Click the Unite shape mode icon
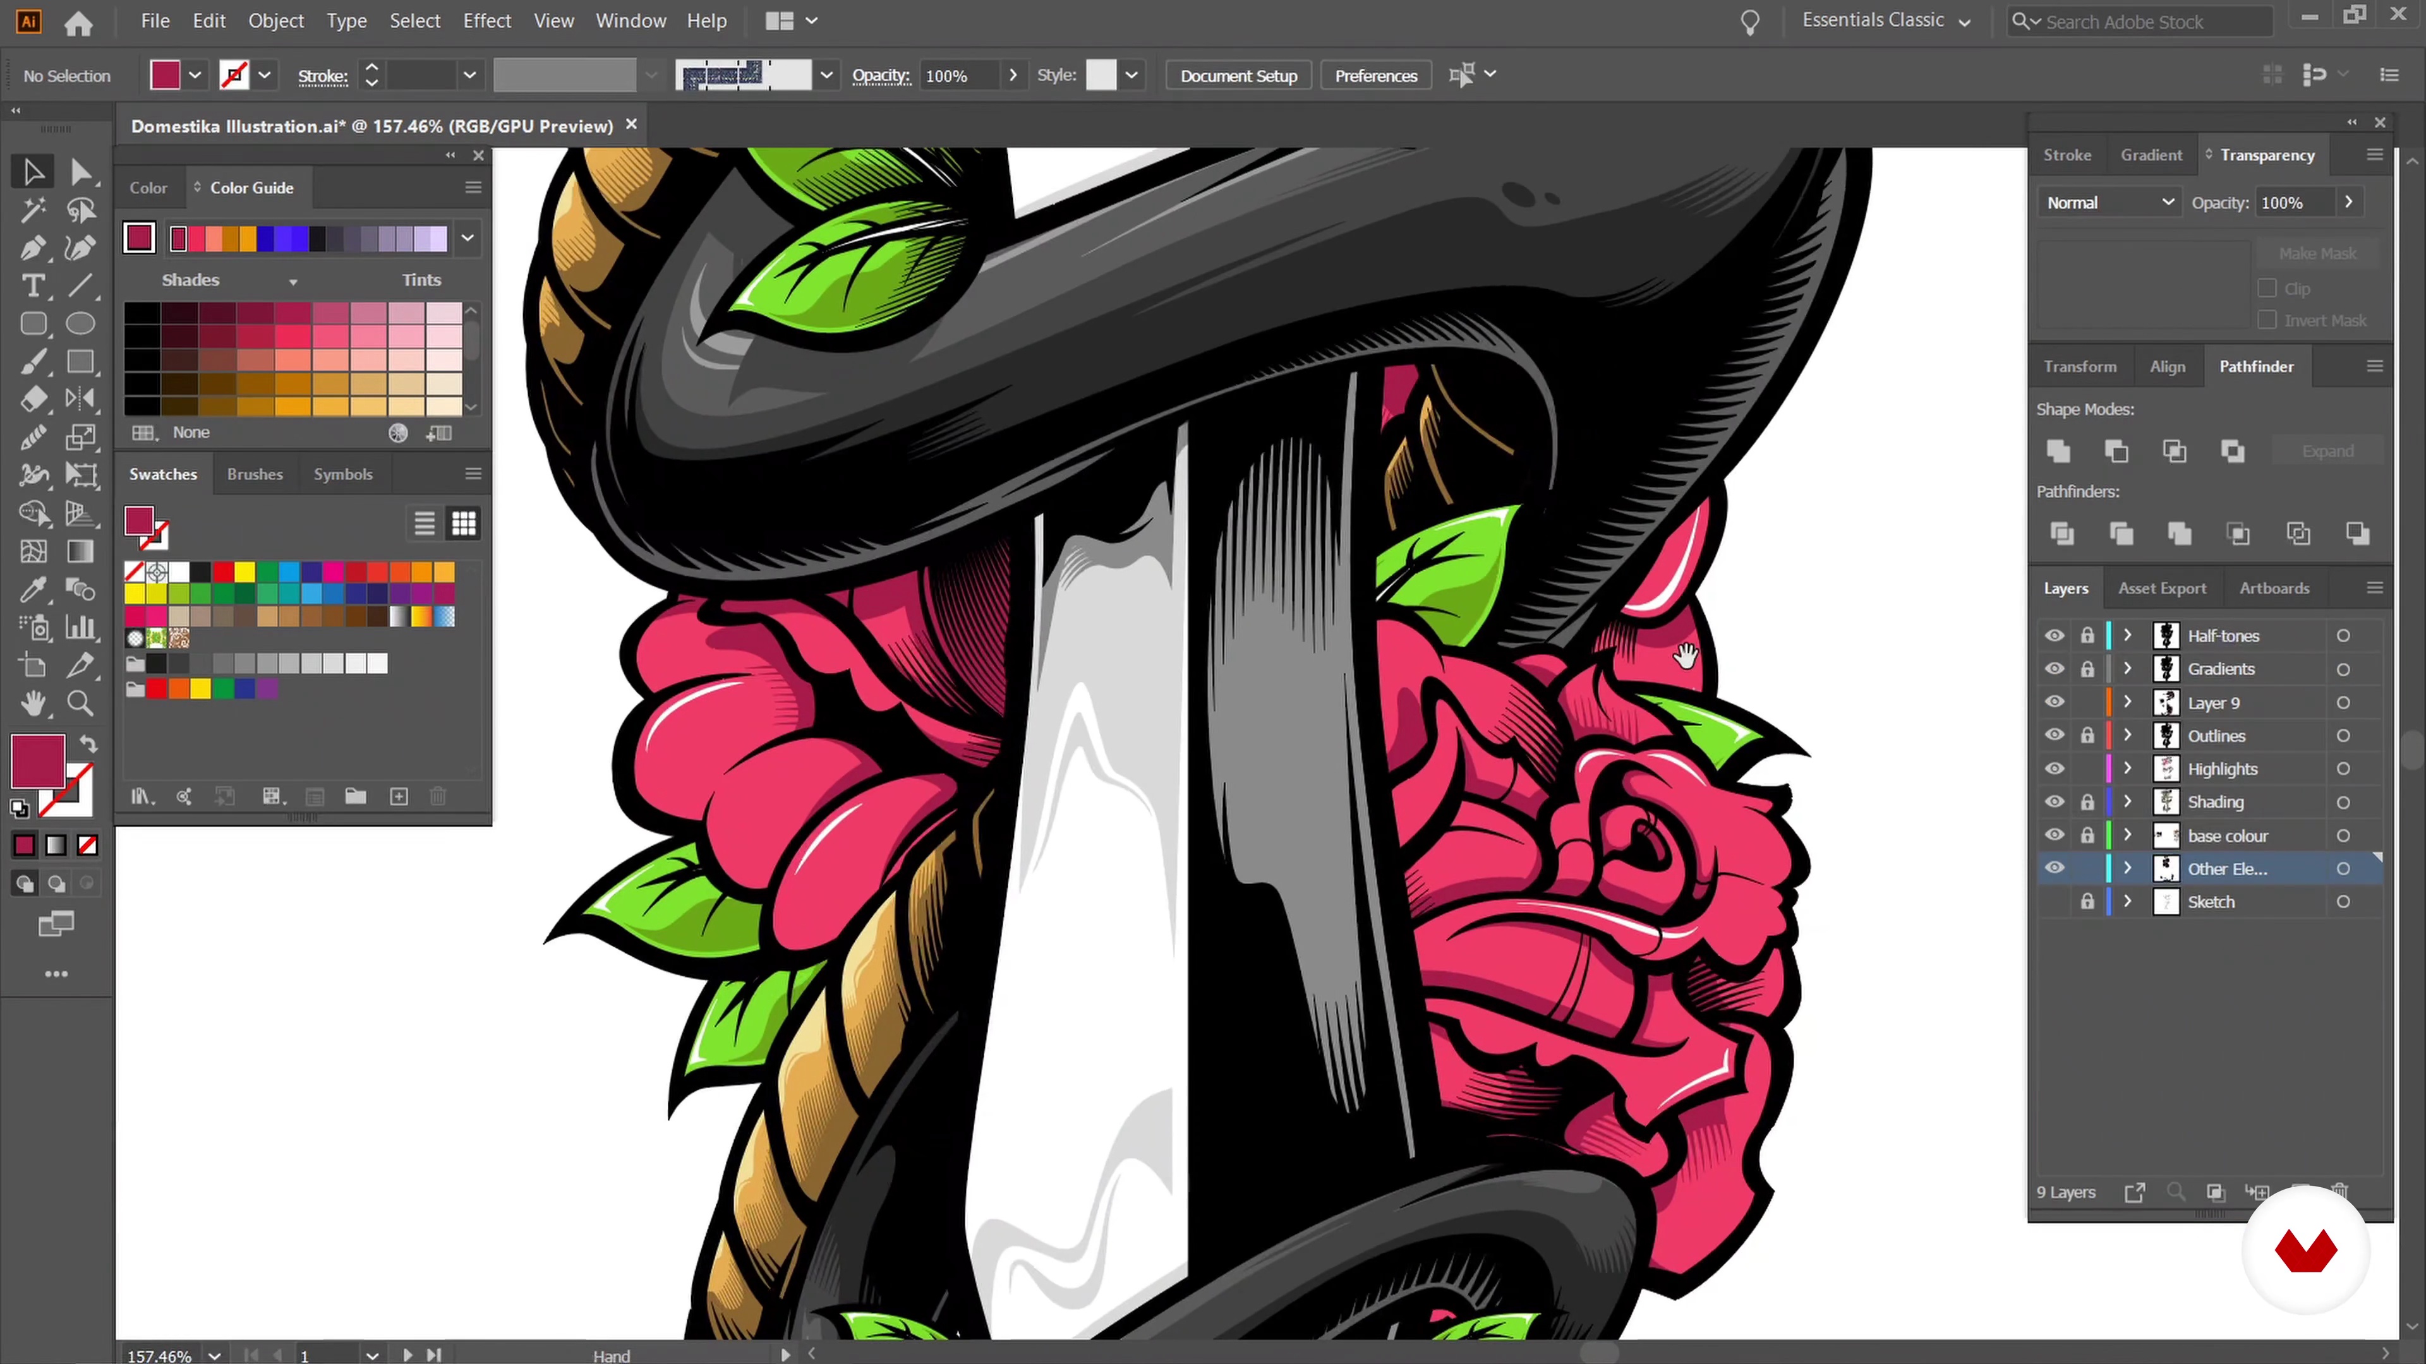This screenshot has height=1364, width=2426. (2059, 451)
